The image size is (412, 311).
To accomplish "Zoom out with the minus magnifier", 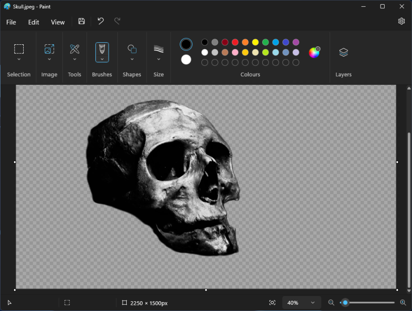I will (331, 303).
